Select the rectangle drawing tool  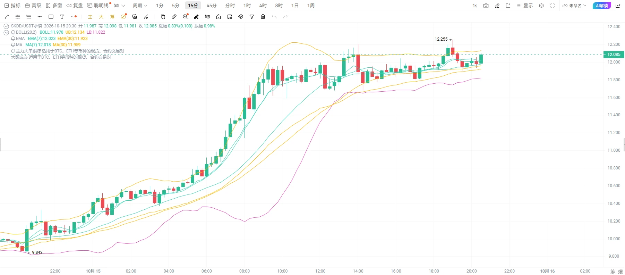click(x=51, y=17)
